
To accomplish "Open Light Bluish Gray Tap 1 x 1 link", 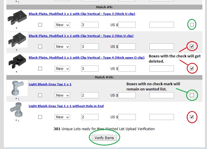I will (50, 84).
